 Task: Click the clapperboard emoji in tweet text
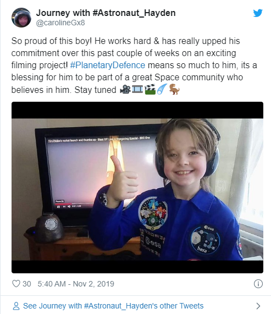[150, 89]
